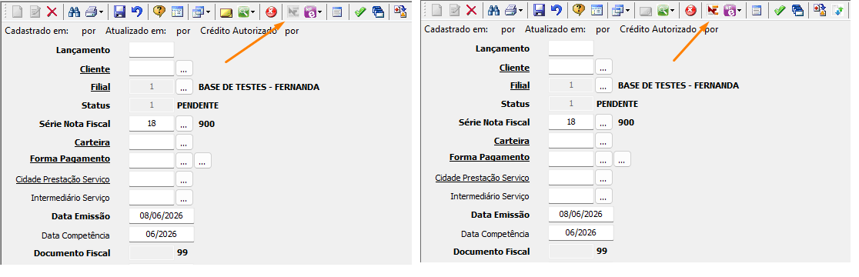Click the red X delete icon, left screenshot

click(52, 12)
